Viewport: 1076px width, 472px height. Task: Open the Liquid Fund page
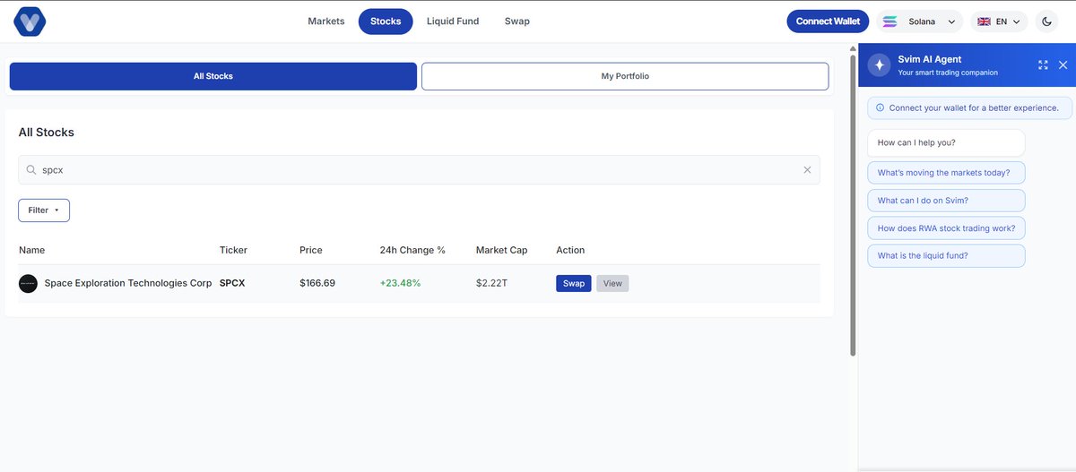tap(453, 21)
